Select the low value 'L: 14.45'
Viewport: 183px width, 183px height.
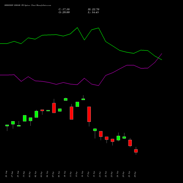click(x=93, y=12)
